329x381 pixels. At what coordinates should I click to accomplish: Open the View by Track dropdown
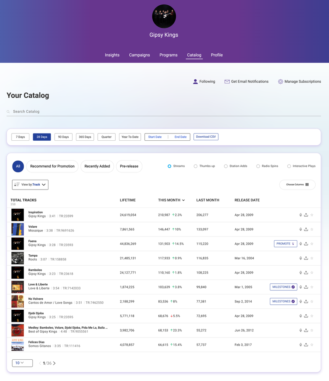tap(30, 185)
